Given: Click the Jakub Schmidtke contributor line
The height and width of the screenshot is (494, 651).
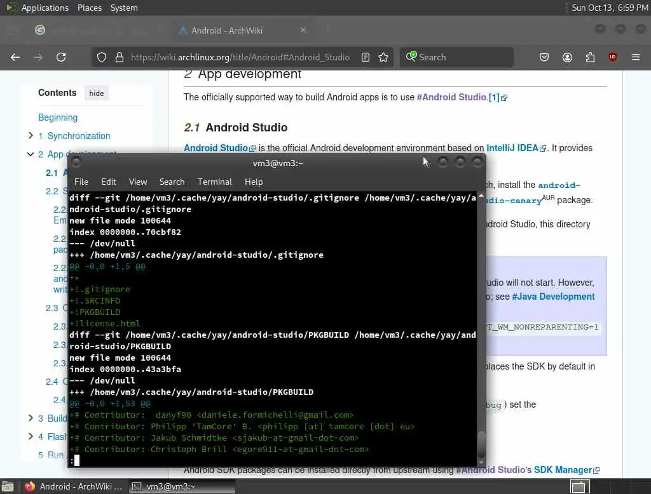Looking at the screenshot, I should coord(214,438).
